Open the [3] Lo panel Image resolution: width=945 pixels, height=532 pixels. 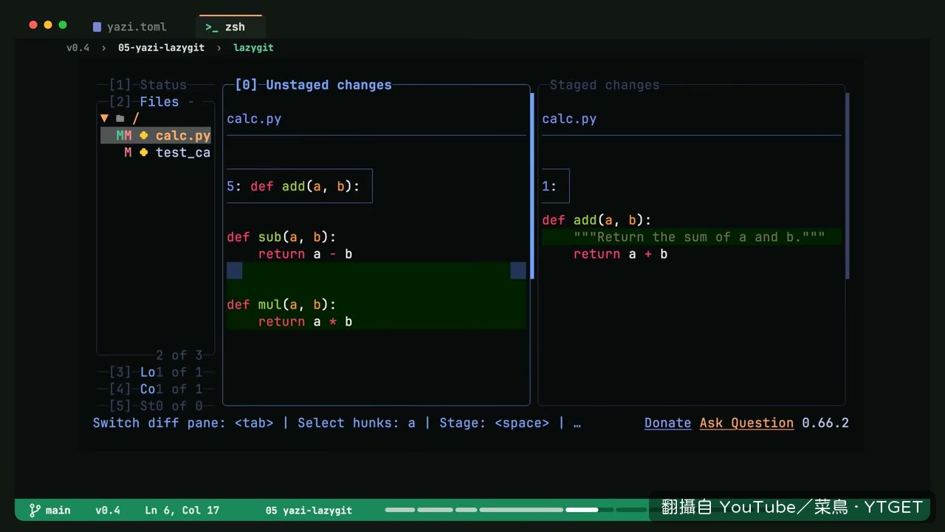tap(132, 372)
